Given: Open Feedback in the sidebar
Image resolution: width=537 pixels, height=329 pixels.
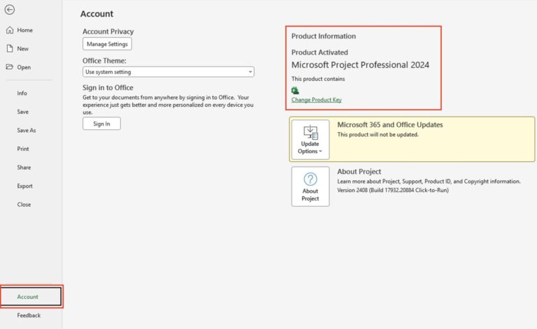Looking at the screenshot, I should (29, 315).
